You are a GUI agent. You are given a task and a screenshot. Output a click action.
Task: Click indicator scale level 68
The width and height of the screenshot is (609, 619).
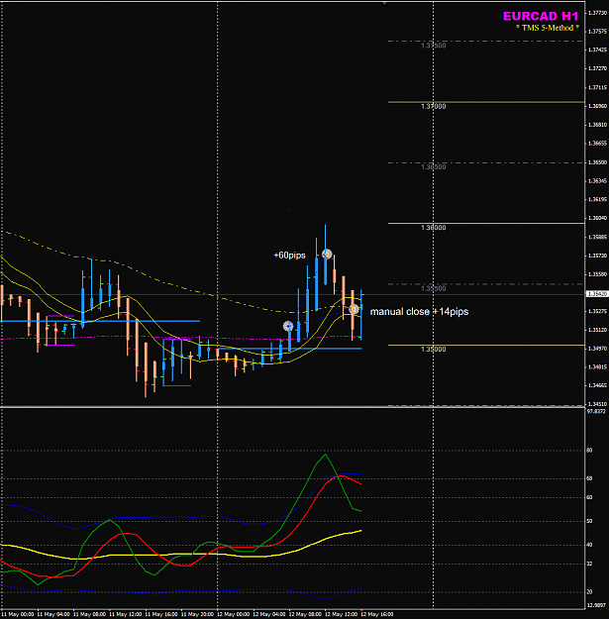pos(589,478)
